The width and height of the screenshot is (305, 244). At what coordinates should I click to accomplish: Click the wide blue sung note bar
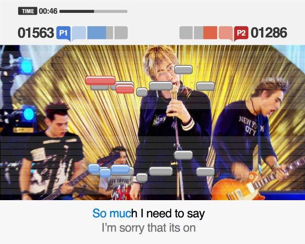(120, 169)
